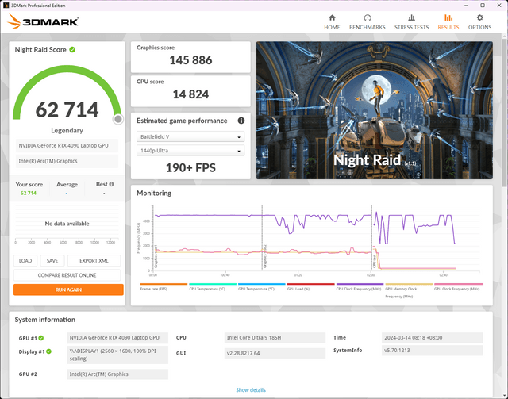
Task: Click the Show details link
Action: click(x=251, y=390)
